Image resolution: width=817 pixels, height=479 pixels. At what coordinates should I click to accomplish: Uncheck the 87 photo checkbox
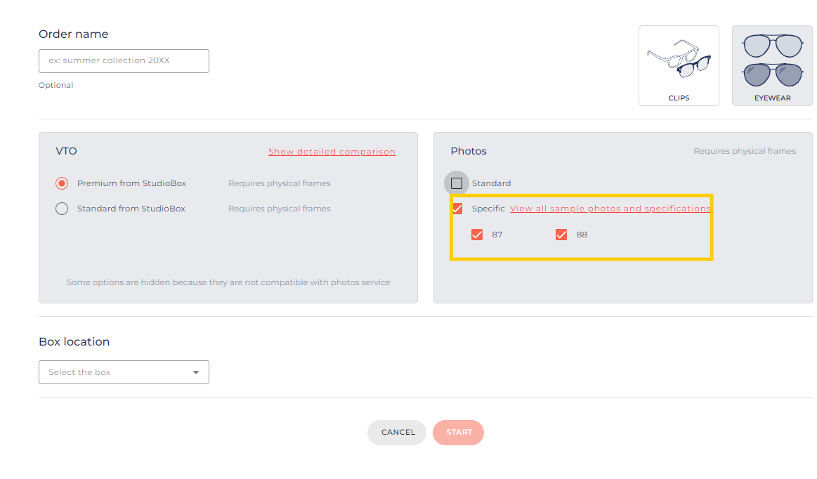[477, 235]
